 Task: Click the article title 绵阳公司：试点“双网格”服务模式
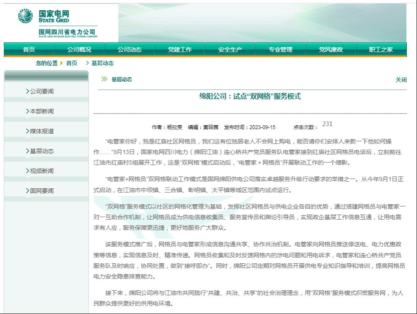250,96
